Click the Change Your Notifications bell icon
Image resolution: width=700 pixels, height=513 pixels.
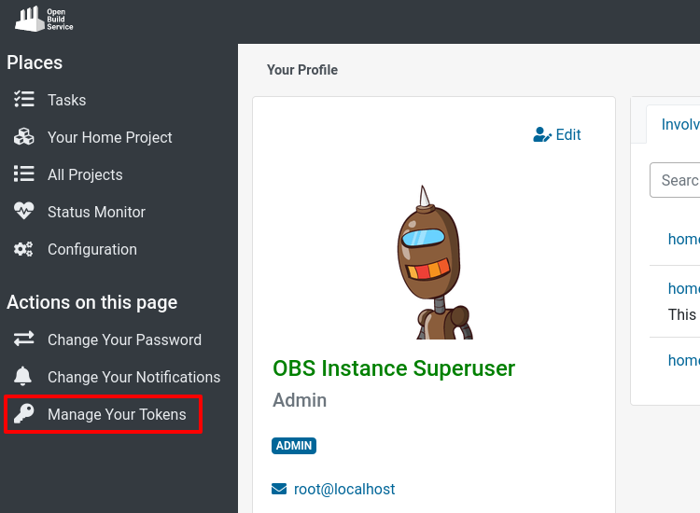23,377
